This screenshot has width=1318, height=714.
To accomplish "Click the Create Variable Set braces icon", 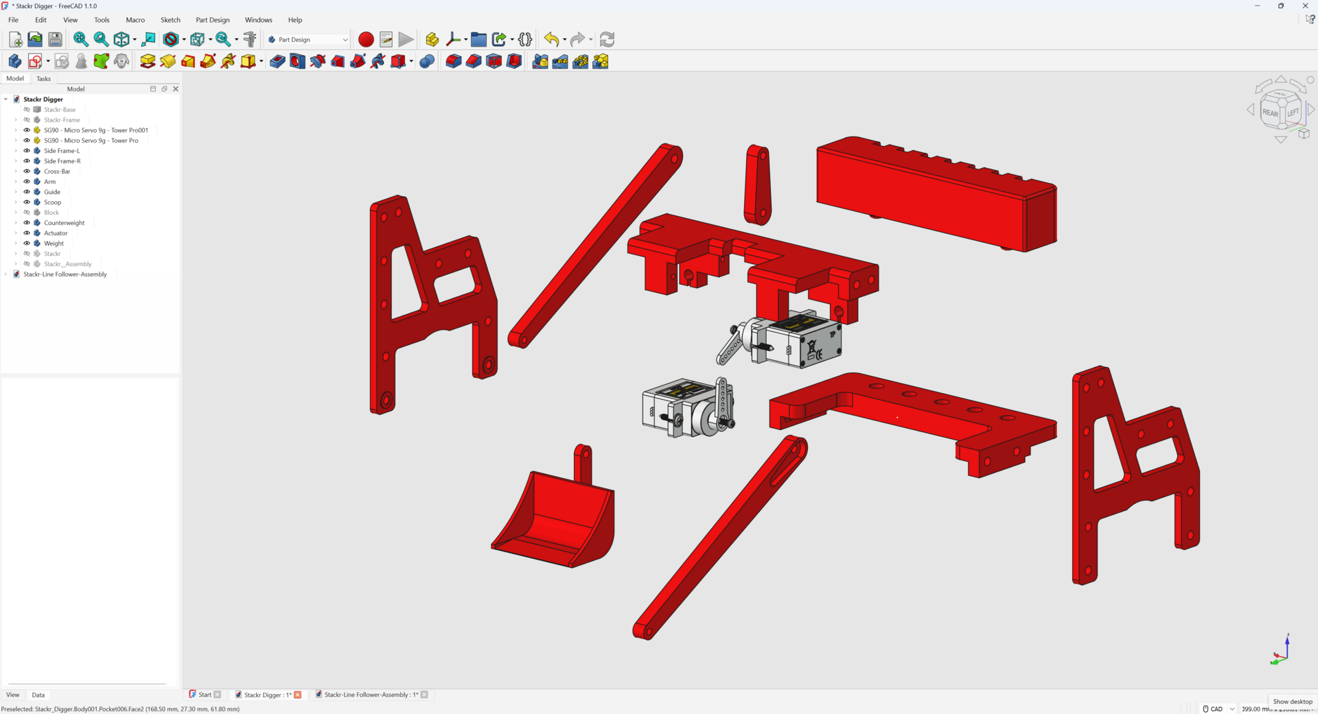I will click(x=525, y=40).
